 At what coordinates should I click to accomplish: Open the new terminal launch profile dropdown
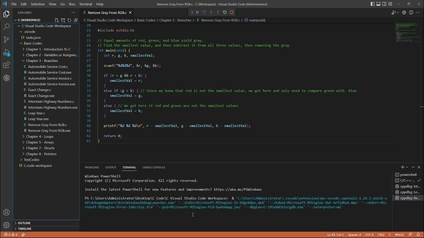pos(407,167)
